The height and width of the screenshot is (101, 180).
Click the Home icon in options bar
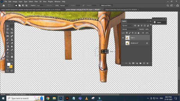tap(4, 6)
